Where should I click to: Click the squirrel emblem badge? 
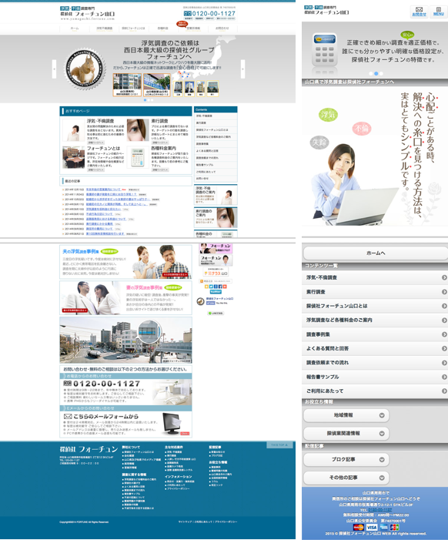point(85,69)
